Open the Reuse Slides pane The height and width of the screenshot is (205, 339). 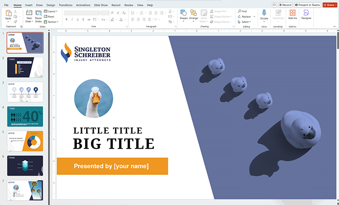coord(38,13)
